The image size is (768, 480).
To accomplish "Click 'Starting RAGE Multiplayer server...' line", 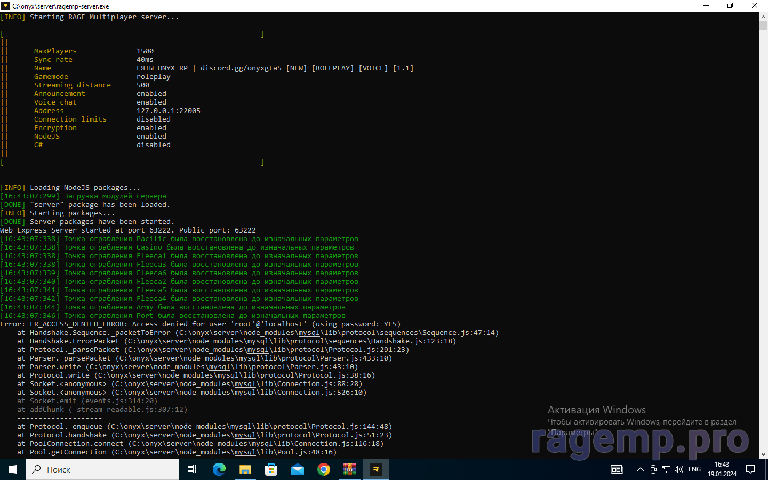I will click(x=90, y=17).
